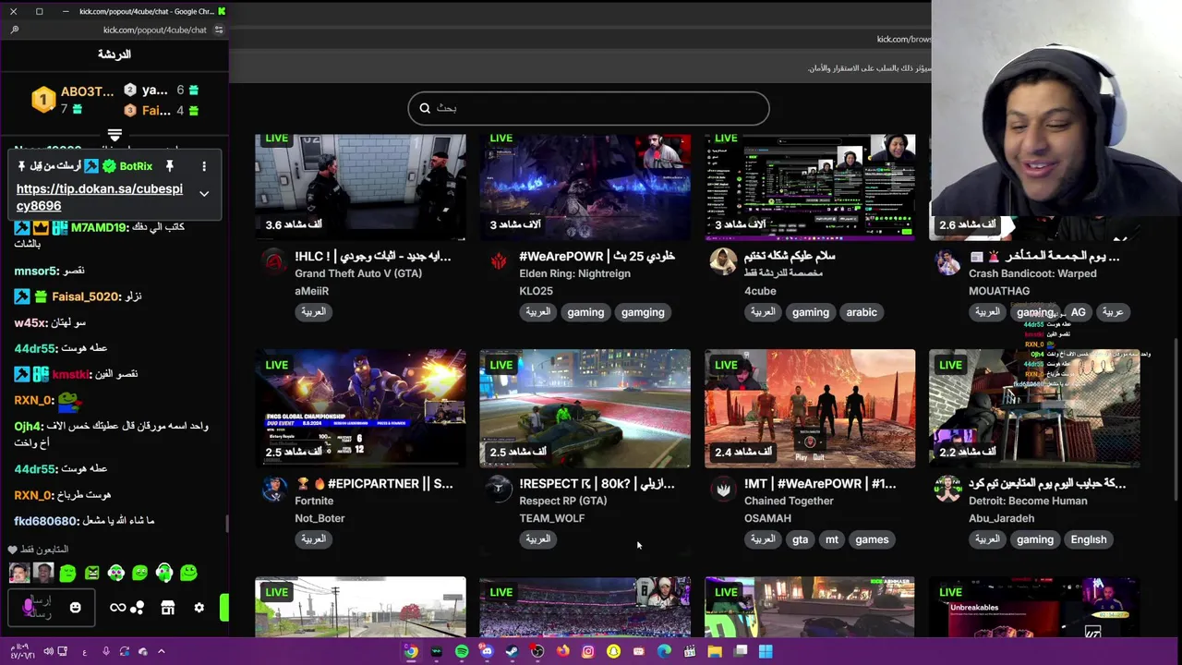Select the 'gta' tag under OSAMAH
The image size is (1182, 665).
coord(800,539)
